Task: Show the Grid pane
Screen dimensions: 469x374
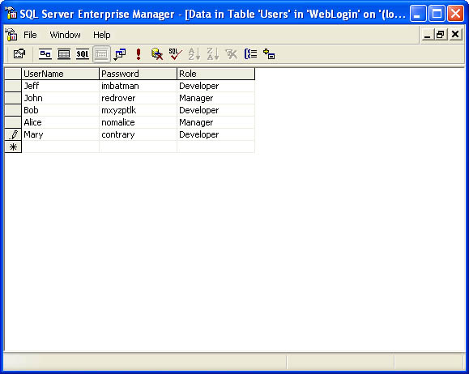Action: click(x=64, y=54)
